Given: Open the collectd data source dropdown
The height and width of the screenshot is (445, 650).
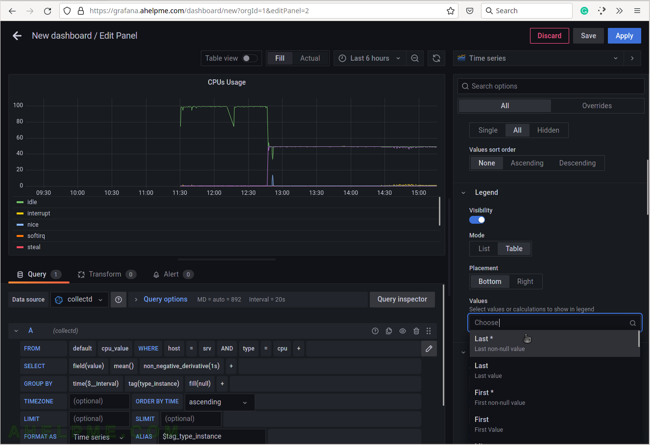Looking at the screenshot, I should (80, 300).
